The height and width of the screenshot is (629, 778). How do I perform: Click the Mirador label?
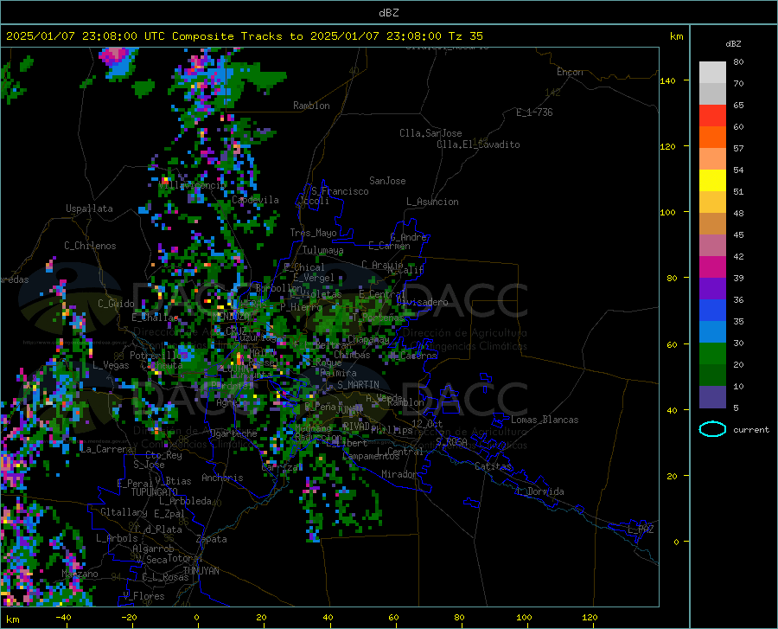pyautogui.click(x=399, y=474)
